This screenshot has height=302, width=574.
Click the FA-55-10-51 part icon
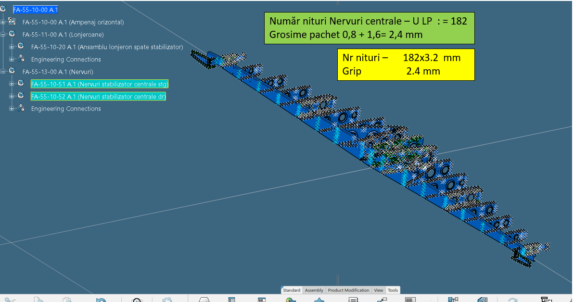[x=21, y=84]
